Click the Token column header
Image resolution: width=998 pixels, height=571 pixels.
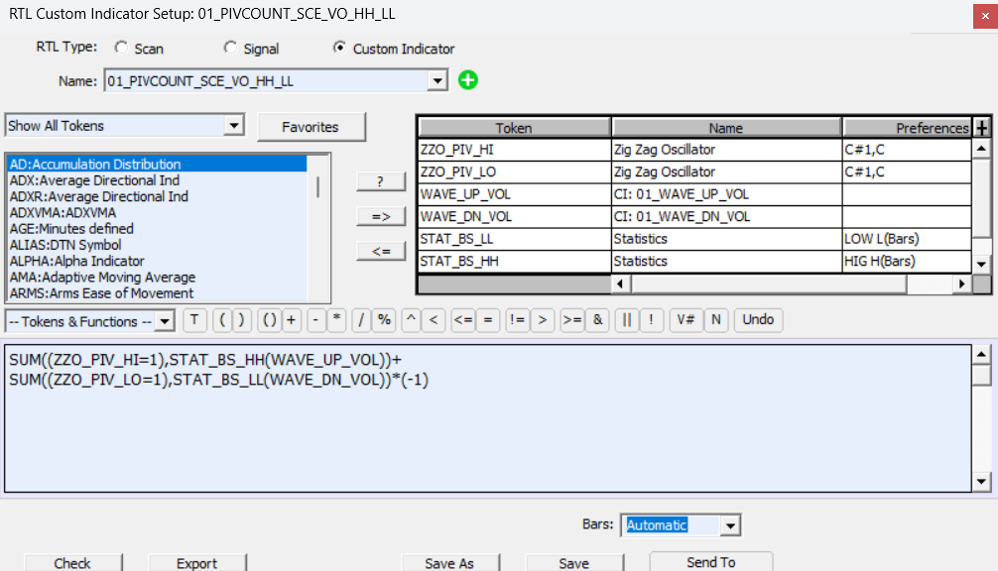(514, 128)
